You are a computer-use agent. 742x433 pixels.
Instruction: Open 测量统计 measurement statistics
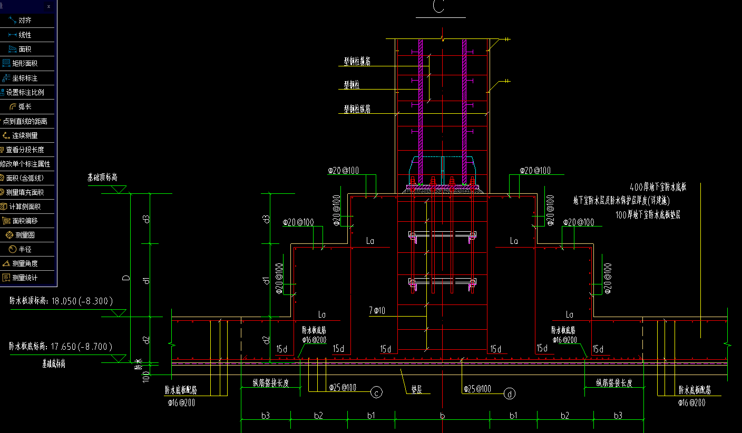pyautogui.click(x=25, y=278)
